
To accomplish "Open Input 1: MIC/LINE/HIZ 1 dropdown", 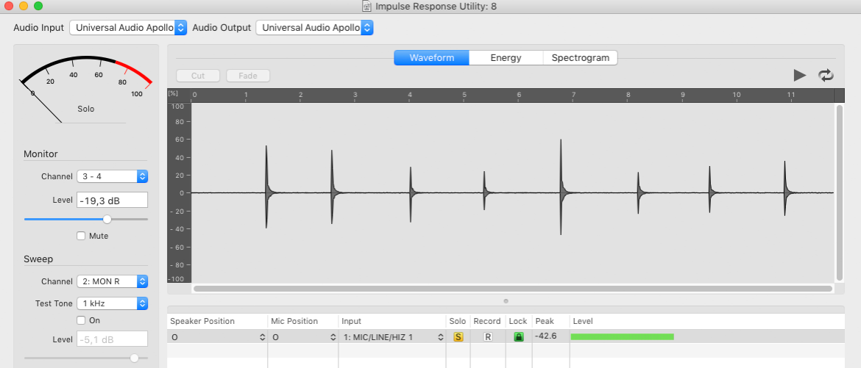I will pos(392,337).
